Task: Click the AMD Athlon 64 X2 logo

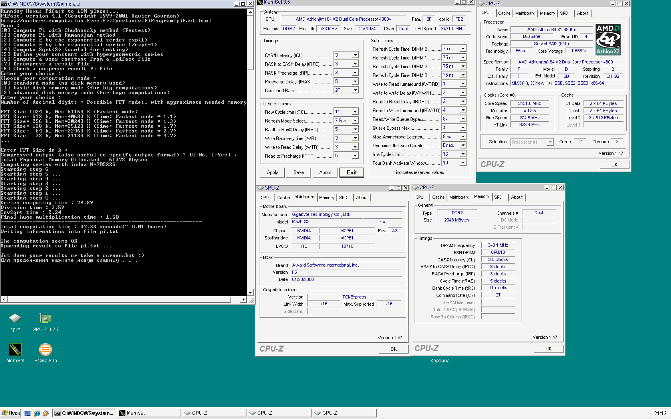Action: click(608, 40)
